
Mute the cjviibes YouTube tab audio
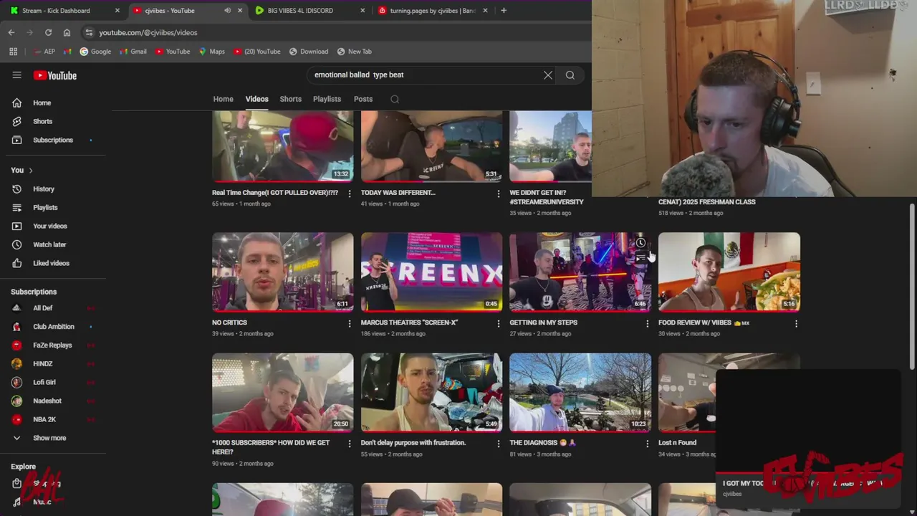pos(227,11)
